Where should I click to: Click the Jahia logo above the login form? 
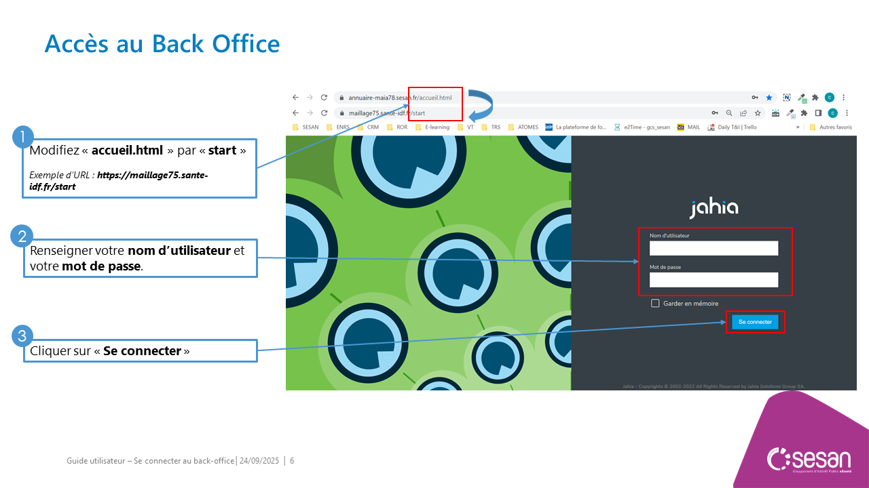pos(714,208)
